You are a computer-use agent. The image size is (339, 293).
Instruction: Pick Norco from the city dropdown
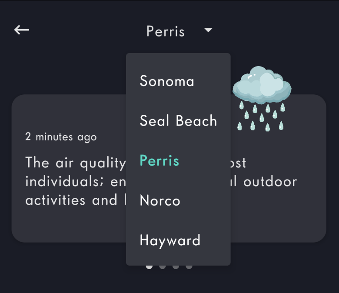point(160,201)
